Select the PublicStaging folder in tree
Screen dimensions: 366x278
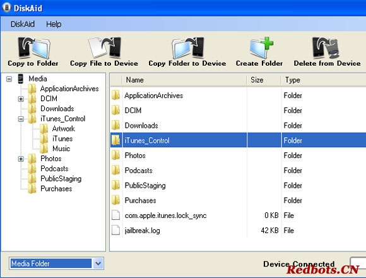pos(61,179)
